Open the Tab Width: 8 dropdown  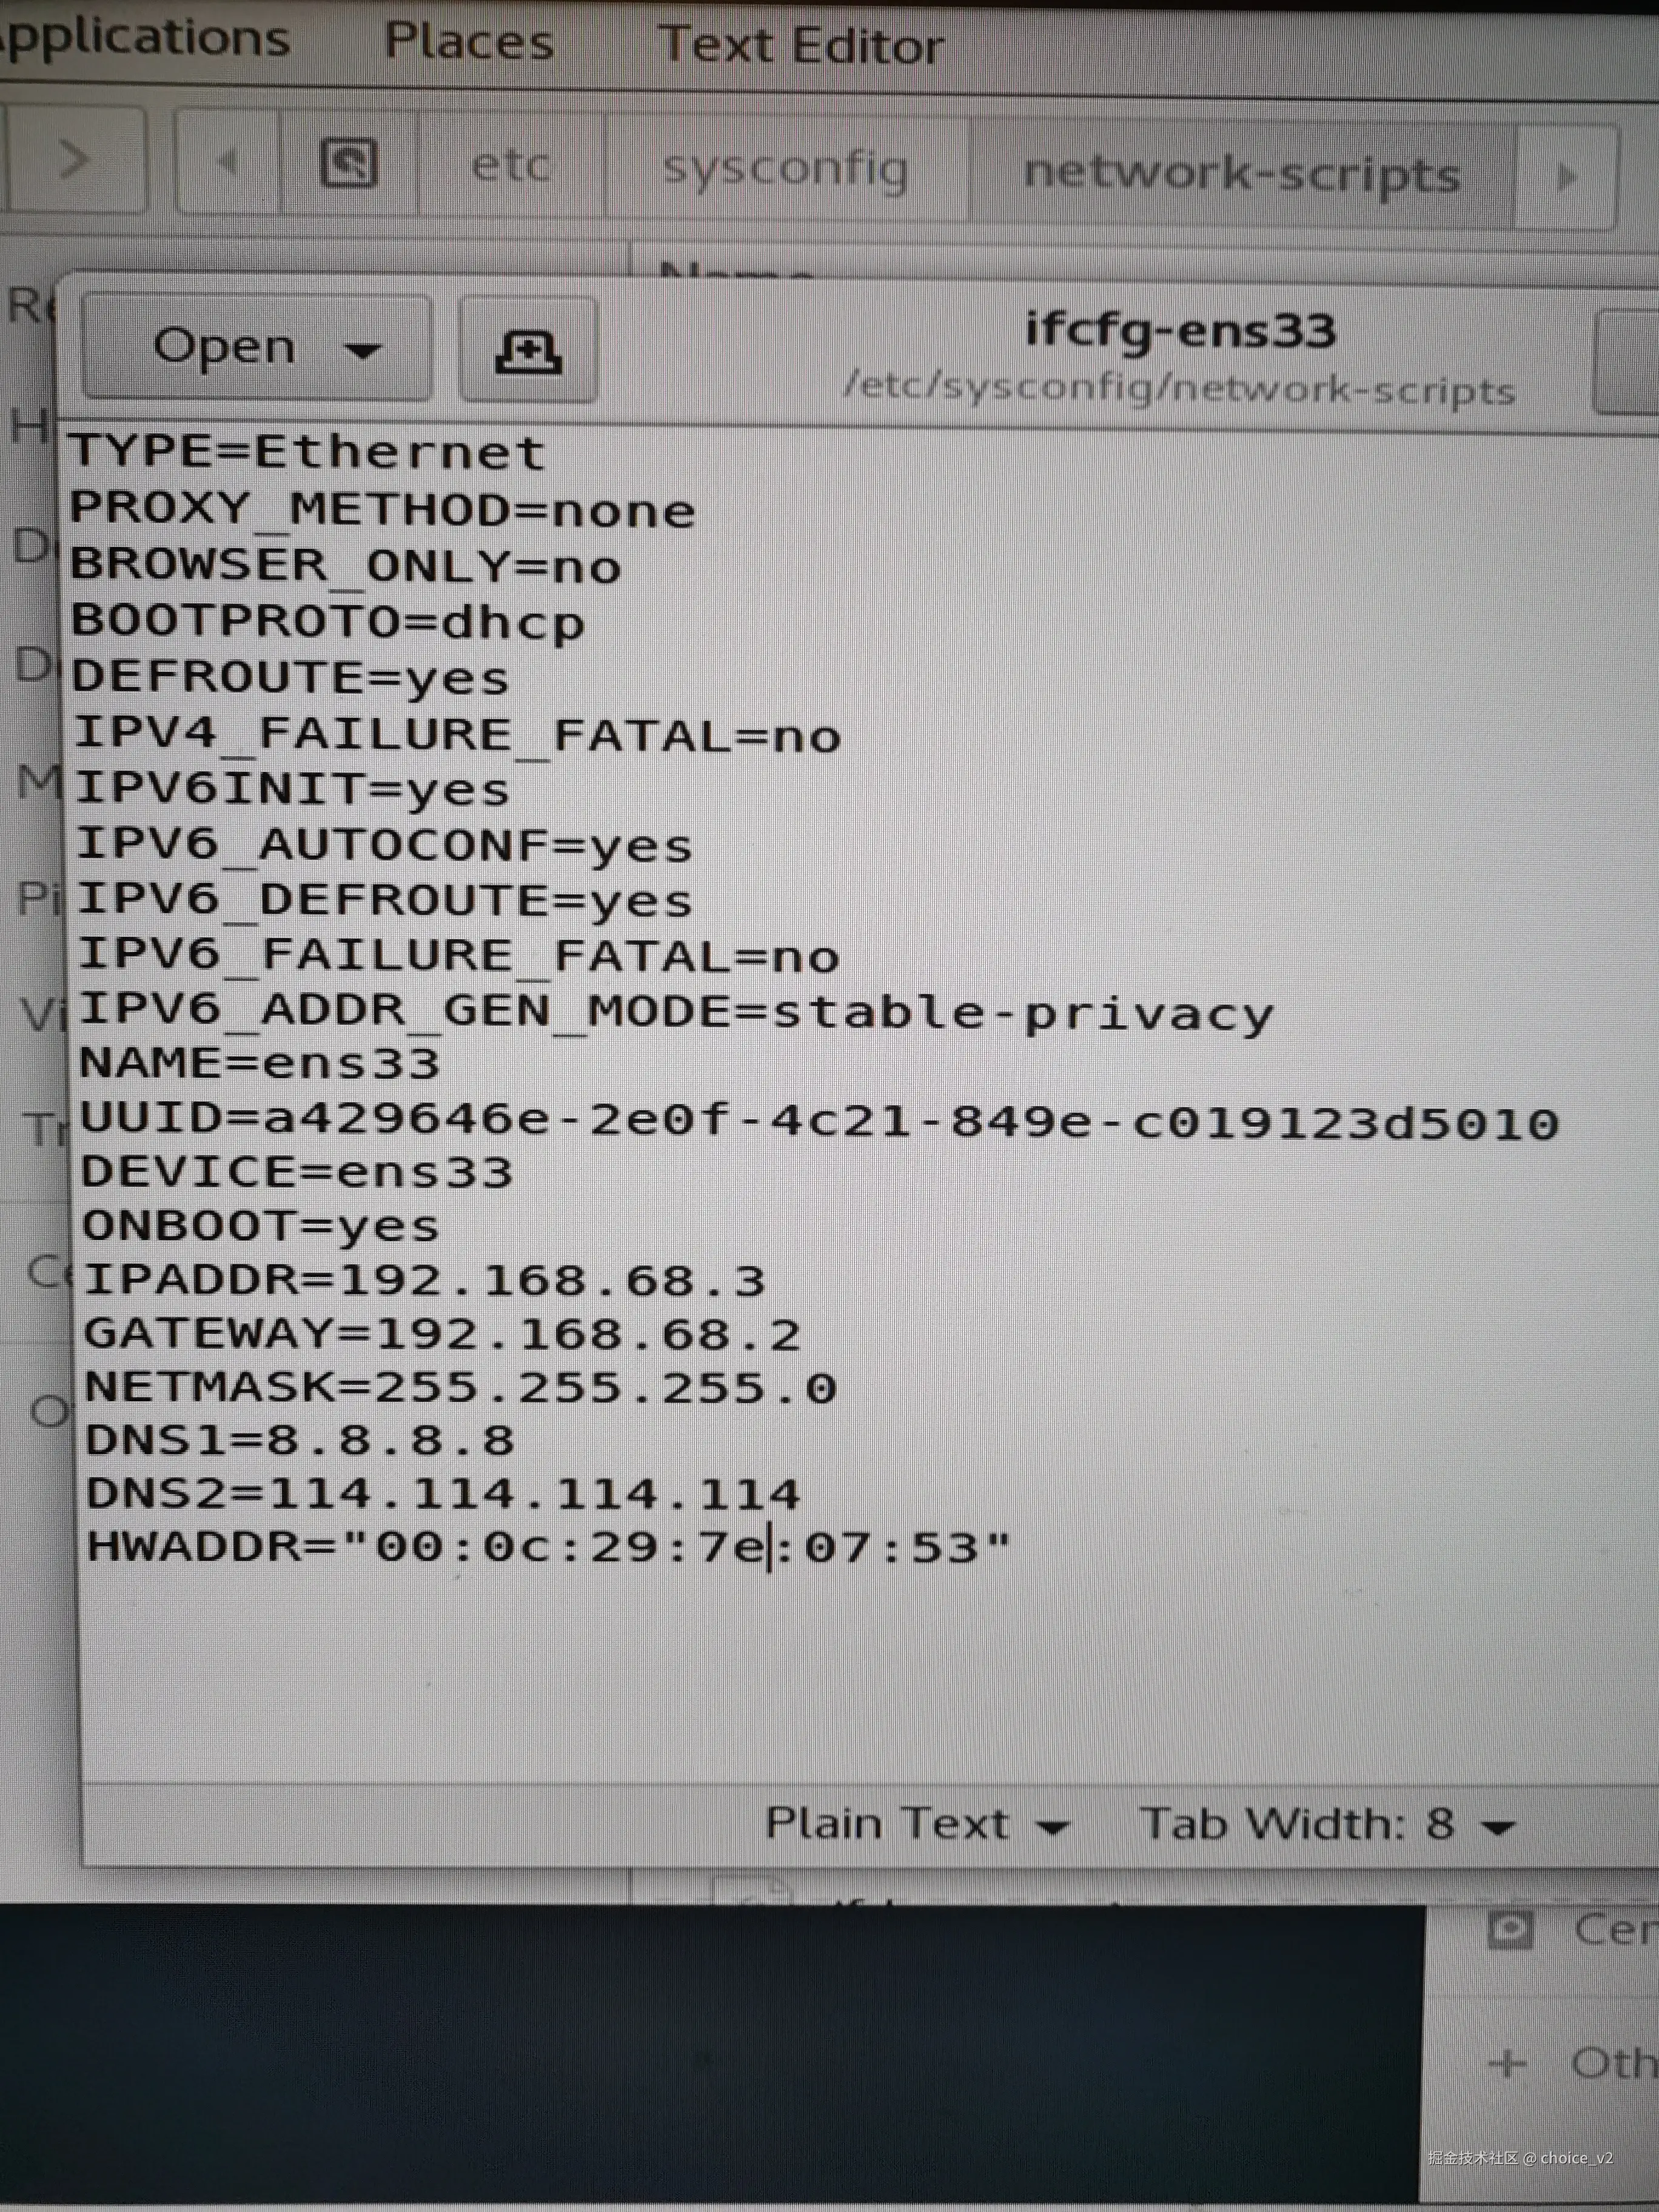click(1326, 1825)
